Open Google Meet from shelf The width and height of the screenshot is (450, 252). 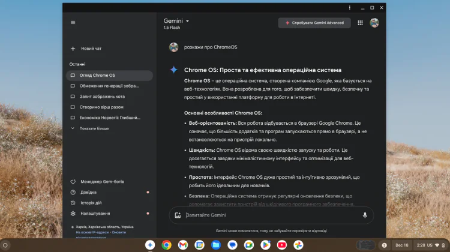pyautogui.click(x=249, y=245)
